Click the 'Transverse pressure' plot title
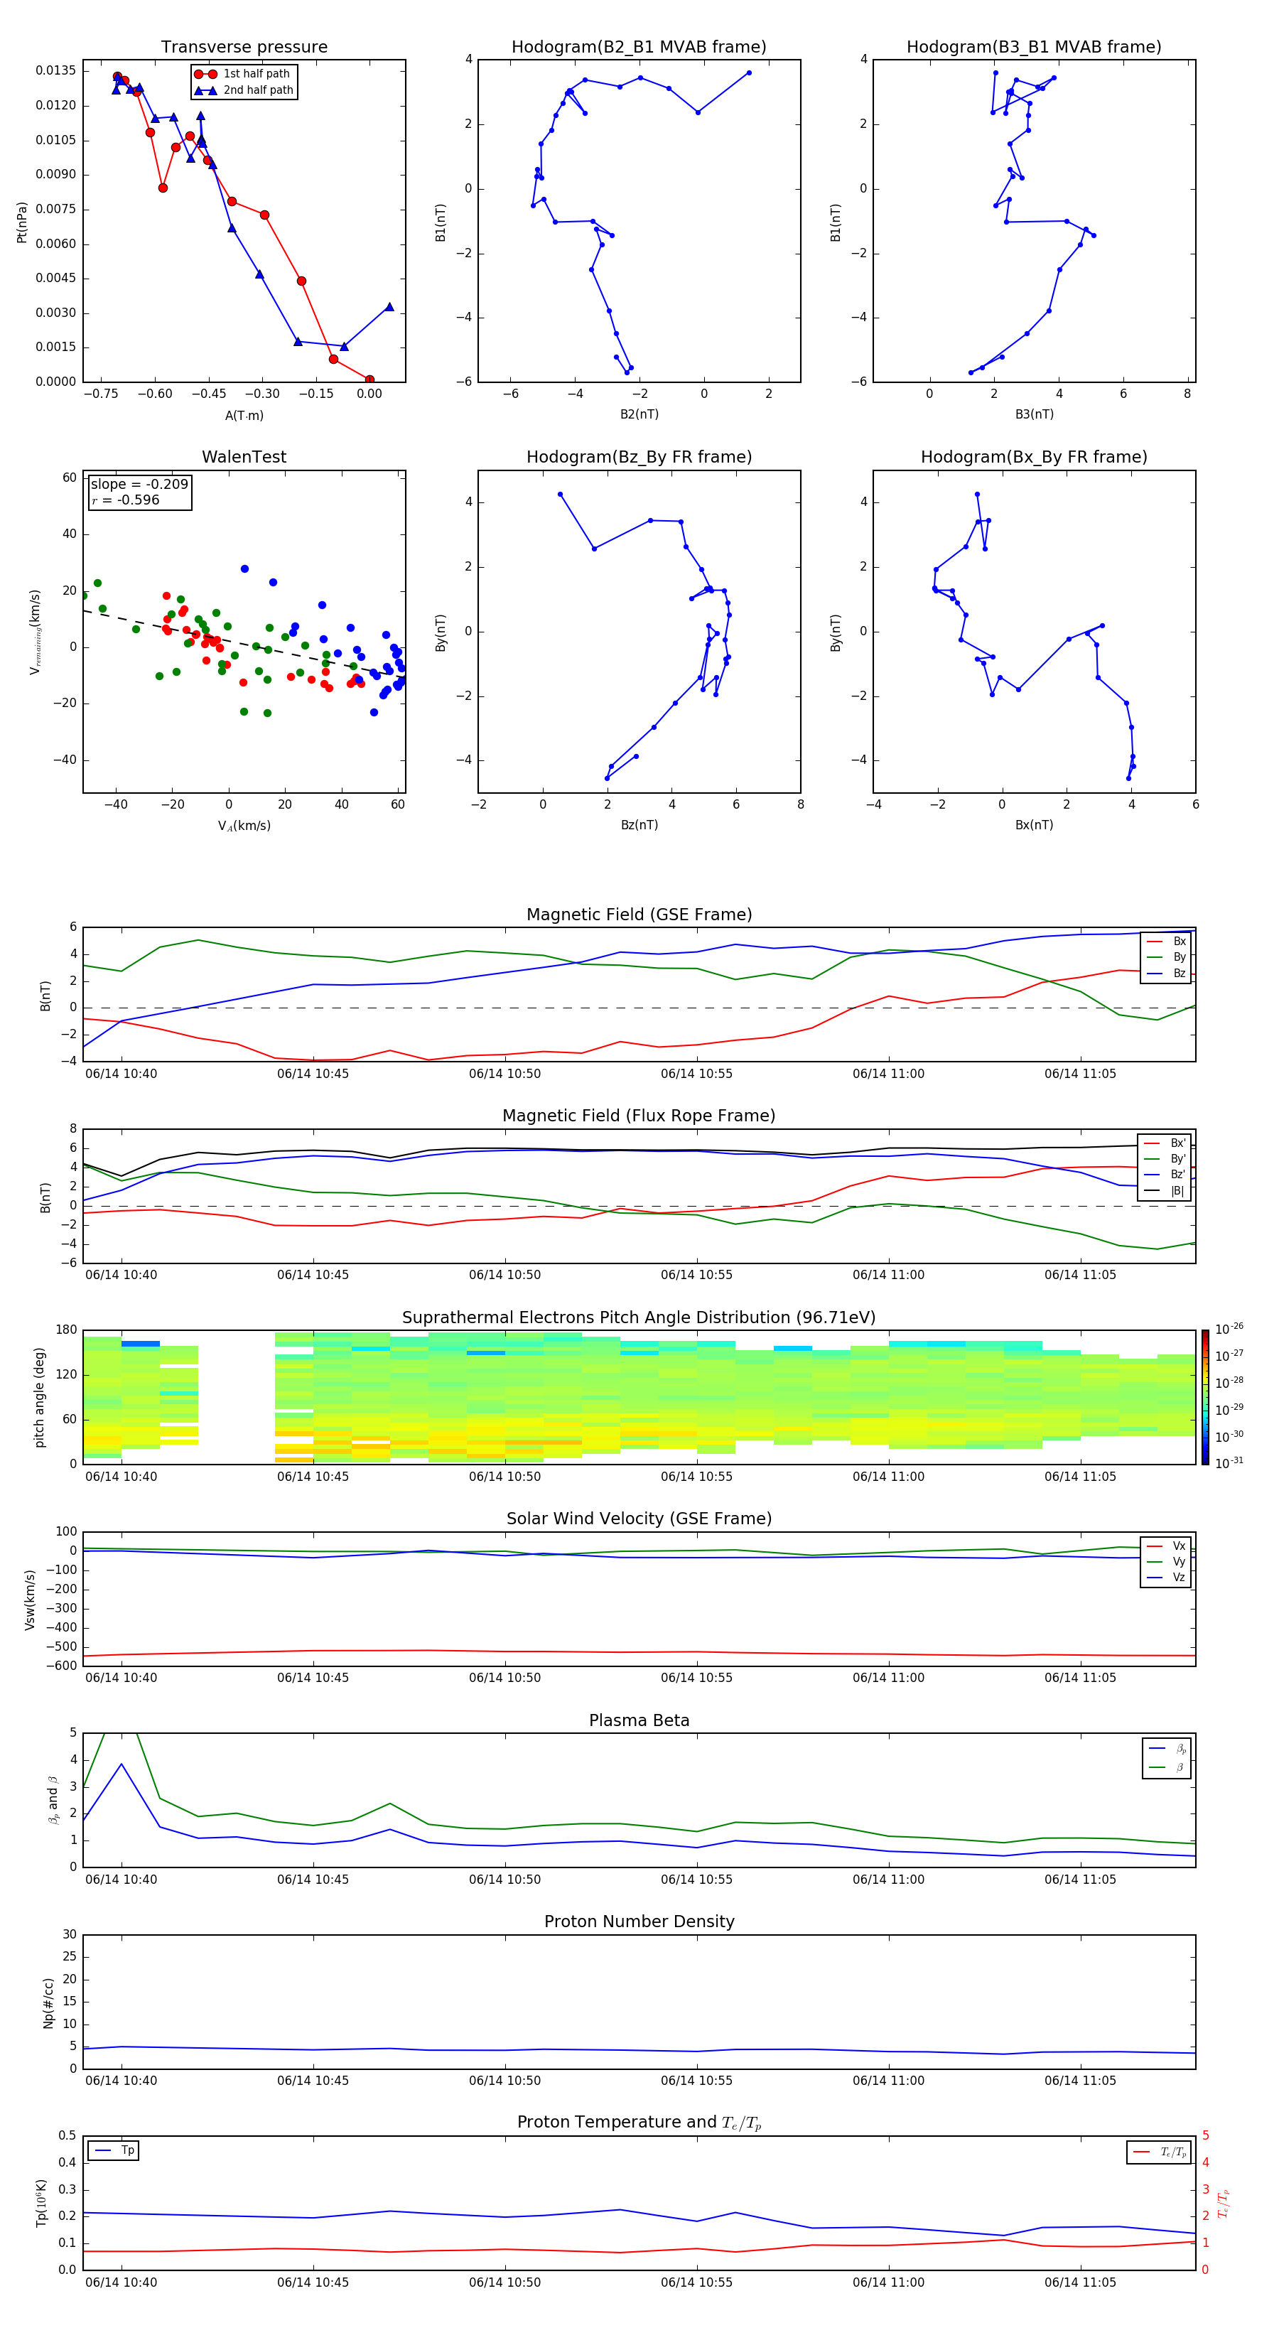This screenshot has height=2345, width=1279. tap(244, 48)
